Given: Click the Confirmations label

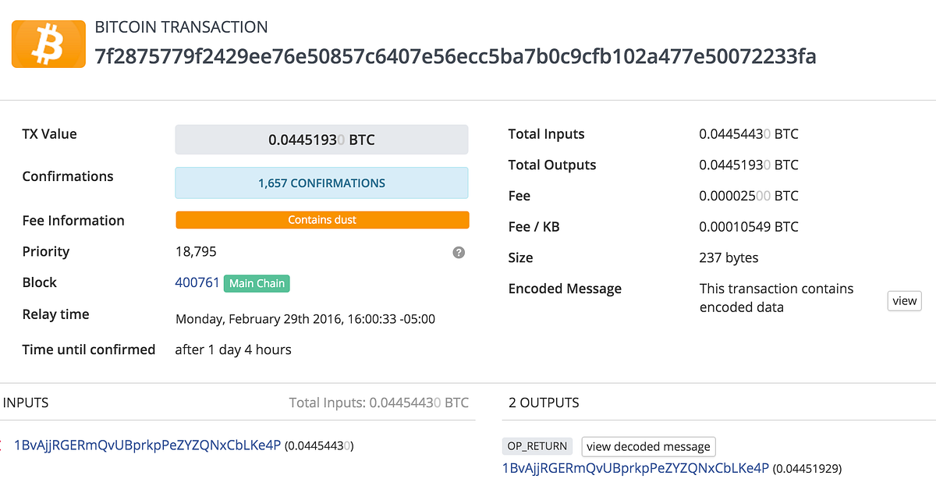Looking at the screenshot, I should (x=68, y=176).
